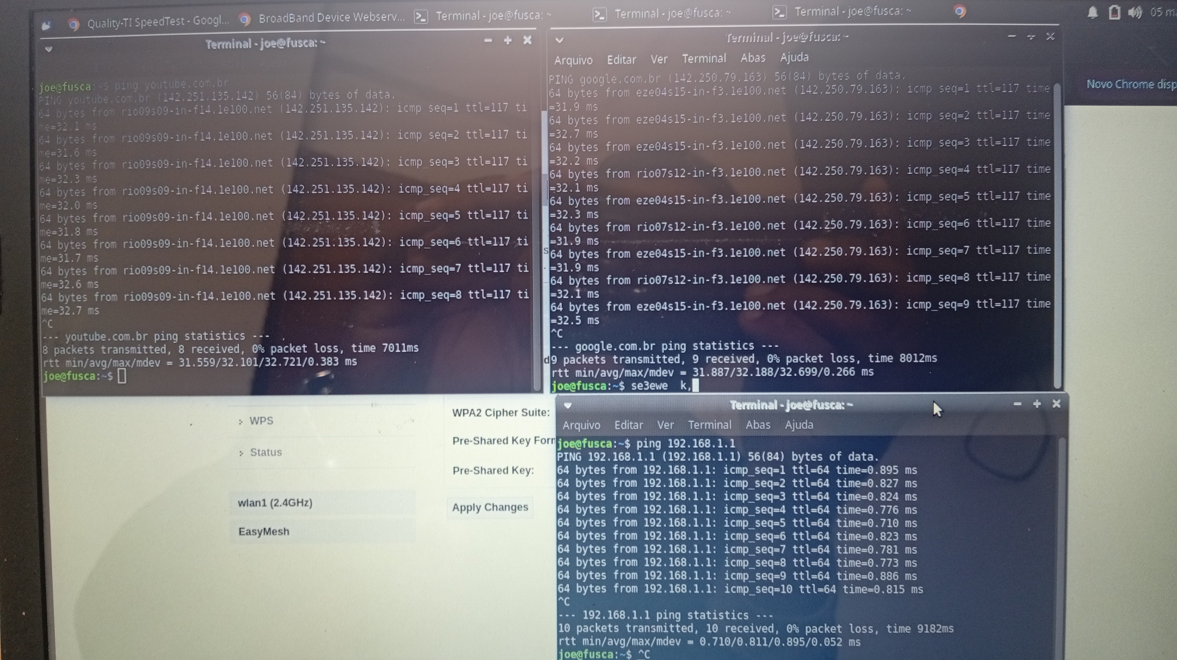Open window menu arrow of bottom terminal
The height and width of the screenshot is (660, 1177).
(x=567, y=405)
